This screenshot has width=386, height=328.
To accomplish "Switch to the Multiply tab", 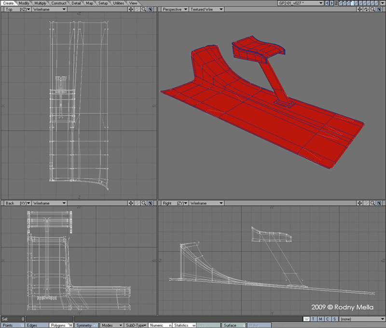I will 41,3.
